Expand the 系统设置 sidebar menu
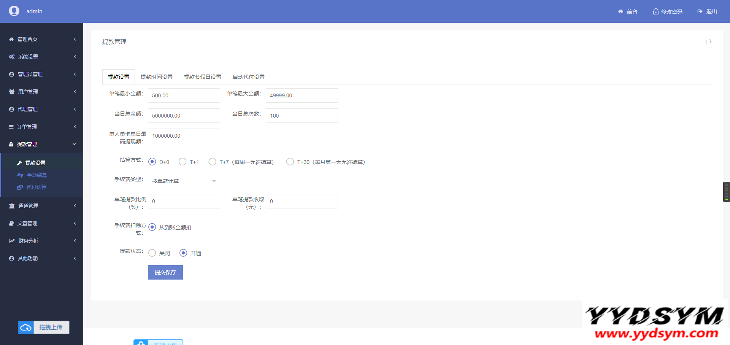This screenshot has width=730, height=345. pos(41,57)
